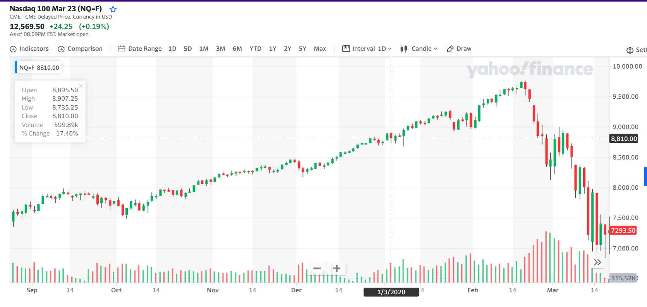Click the NQ=F 8810.00 series label
647x307 pixels.
pyautogui.click(x=38, y=67)
